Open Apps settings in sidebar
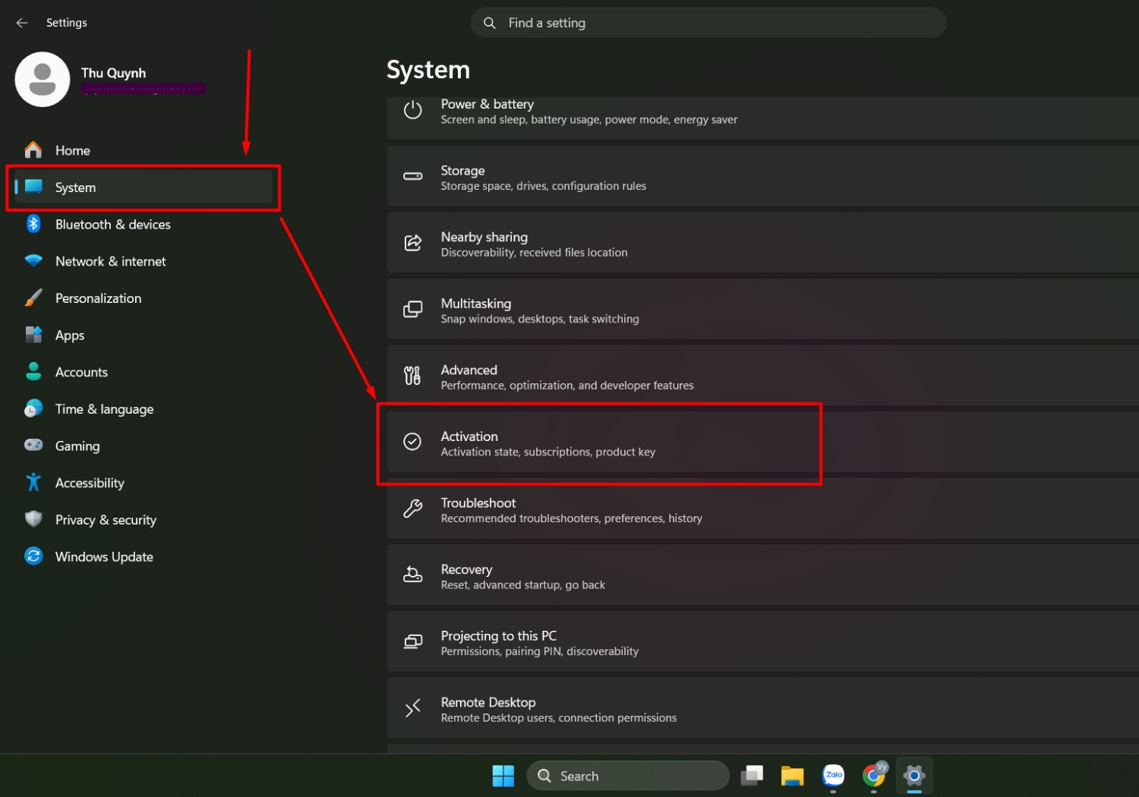The height and width of the screenshot is (797, 1139). pos(144,335)
